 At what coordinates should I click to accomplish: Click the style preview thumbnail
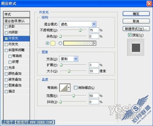coord(136,48)
